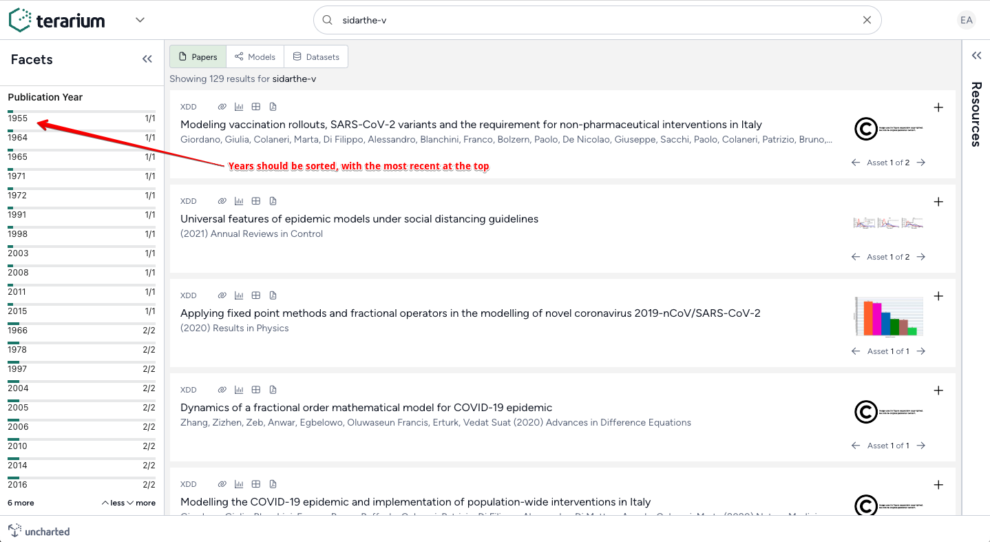Image resolution: width=990 pixels, height=542 pixels.
Task: Click the Terarium logo
Action: pos(56,19)
